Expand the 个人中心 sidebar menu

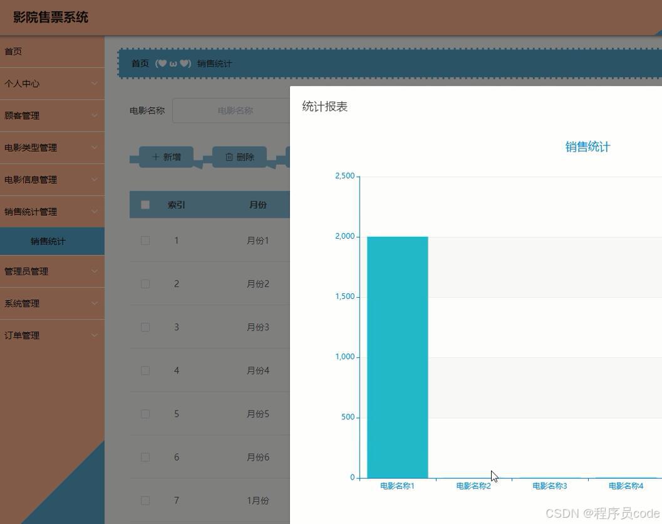(x=52, y=83)
